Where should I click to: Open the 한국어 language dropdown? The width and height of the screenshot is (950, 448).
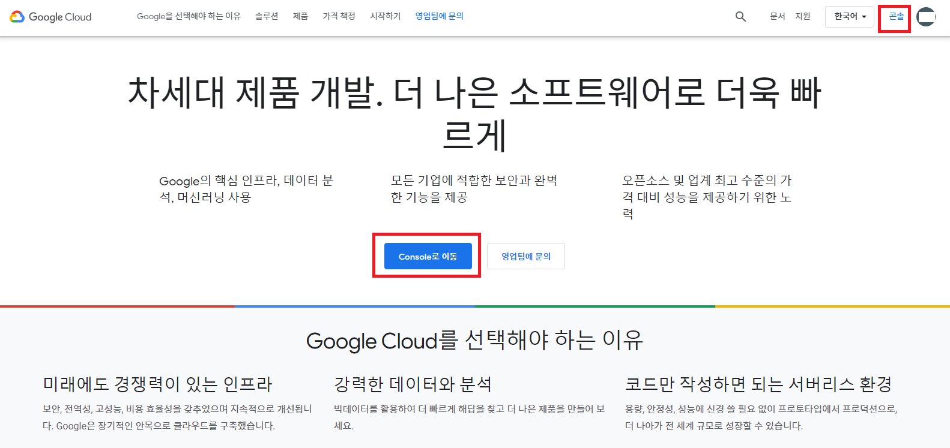coord(850,17)
